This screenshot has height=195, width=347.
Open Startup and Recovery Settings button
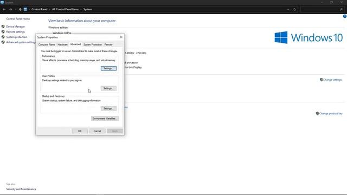(108, 108)
